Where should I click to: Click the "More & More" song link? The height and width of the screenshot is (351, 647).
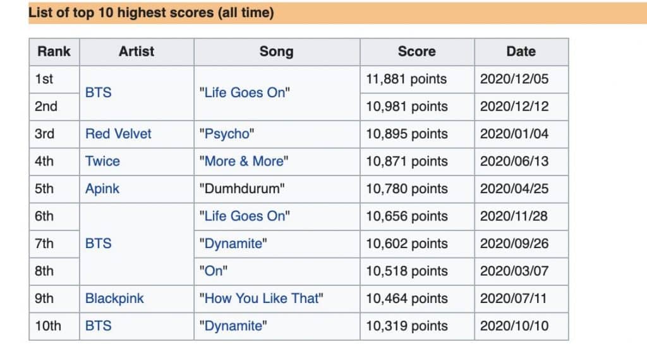tap(243, 161)
